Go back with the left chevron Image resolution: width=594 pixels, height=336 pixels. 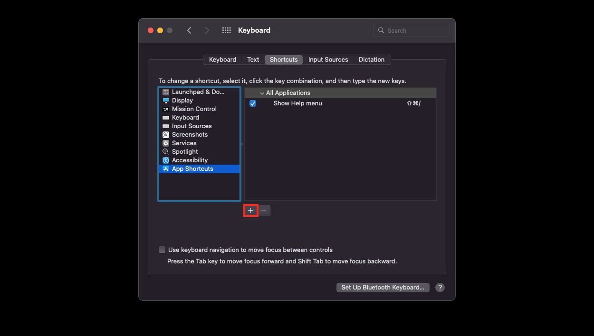click(x=189, y=30)
